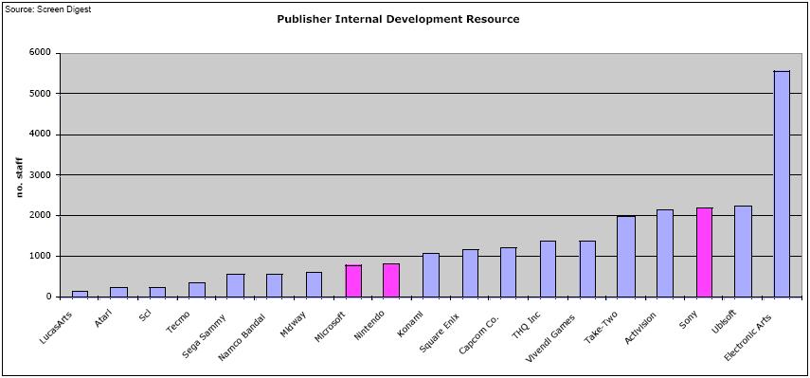The height and width of the screenshot is (378, 810).
Task: Click the 'Midway' axis label
Action: pyautogui.click(x=293, y=323)
